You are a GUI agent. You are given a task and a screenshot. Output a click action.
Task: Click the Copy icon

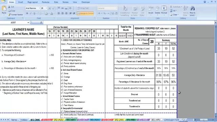pyautogui.click(x=9, y=11)
